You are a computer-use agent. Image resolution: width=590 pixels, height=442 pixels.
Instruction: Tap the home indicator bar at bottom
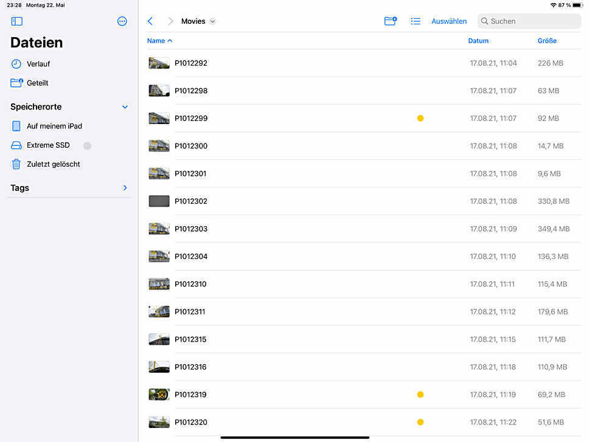(294, 438)
